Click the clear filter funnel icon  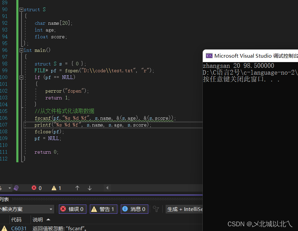[x=156, y=209]
